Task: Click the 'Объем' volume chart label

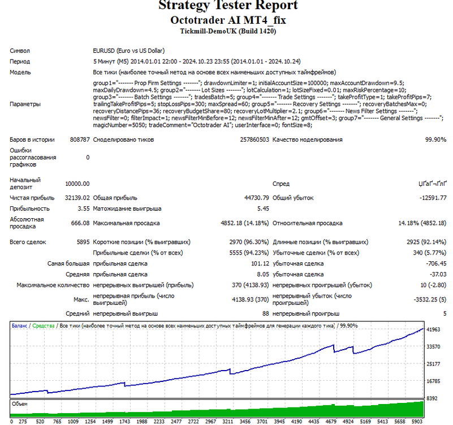Action: (19, 404)
